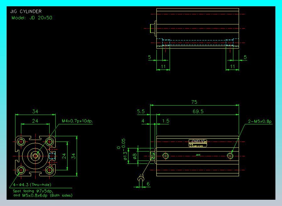Select the bottom-right mounting hole in front view
Viewport: 282px width, 206px height.
[x=49, y=170]
